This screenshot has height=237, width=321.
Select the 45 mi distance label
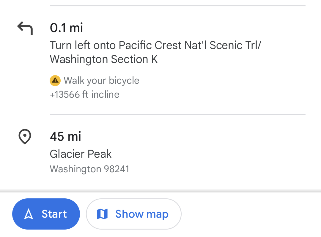pyautogui.click(x=65, y=137)
